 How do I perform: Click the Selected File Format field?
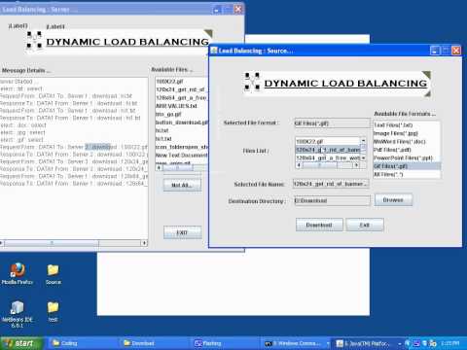(x=332, y=123)
